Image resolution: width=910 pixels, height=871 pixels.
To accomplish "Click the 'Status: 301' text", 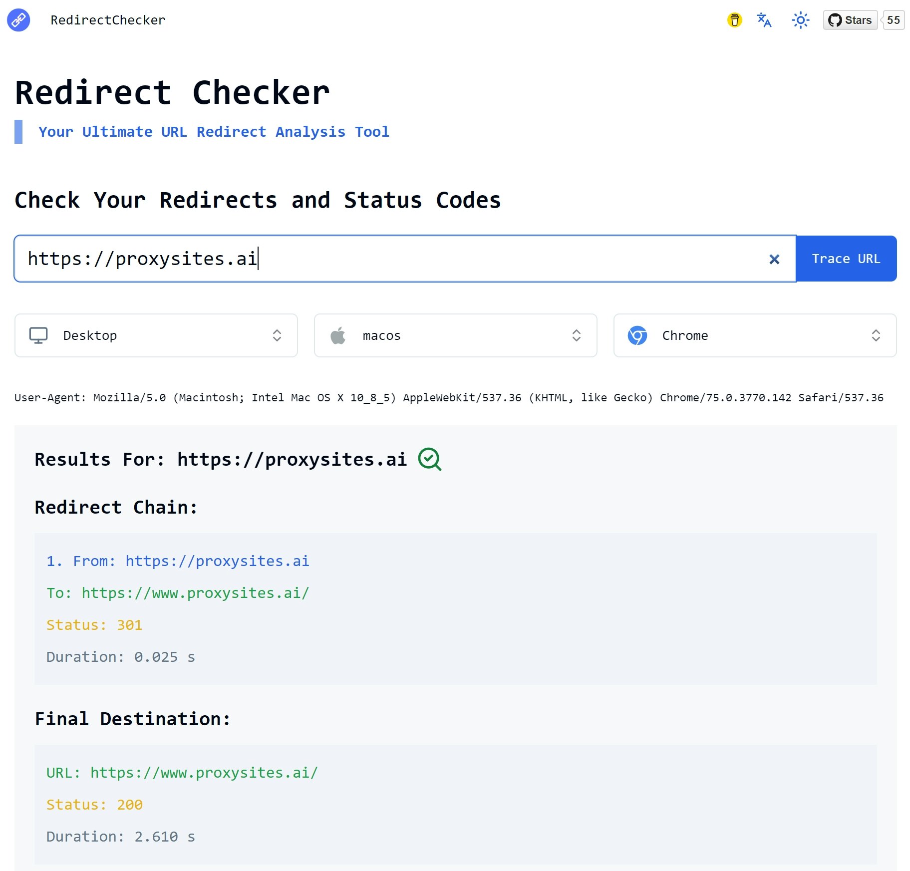I will point(94,625).
